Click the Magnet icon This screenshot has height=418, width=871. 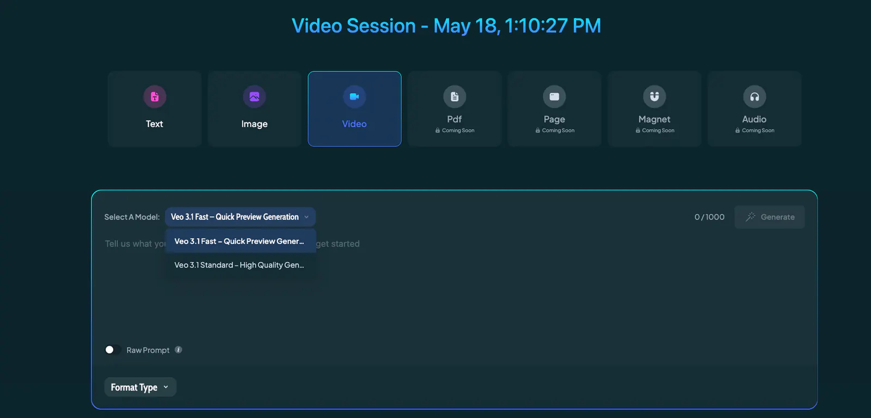(x=654, y=97)
